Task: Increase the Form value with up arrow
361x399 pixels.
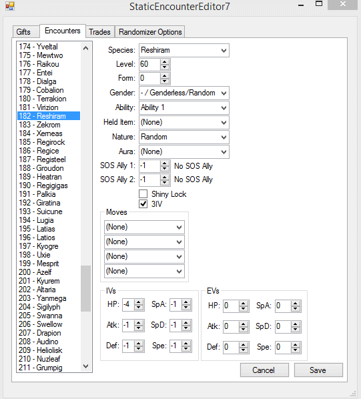Action: (x=165, y=75)
